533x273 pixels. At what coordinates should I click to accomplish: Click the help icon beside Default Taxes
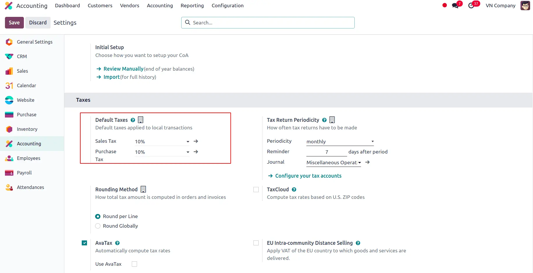click(x=133, y=120)
